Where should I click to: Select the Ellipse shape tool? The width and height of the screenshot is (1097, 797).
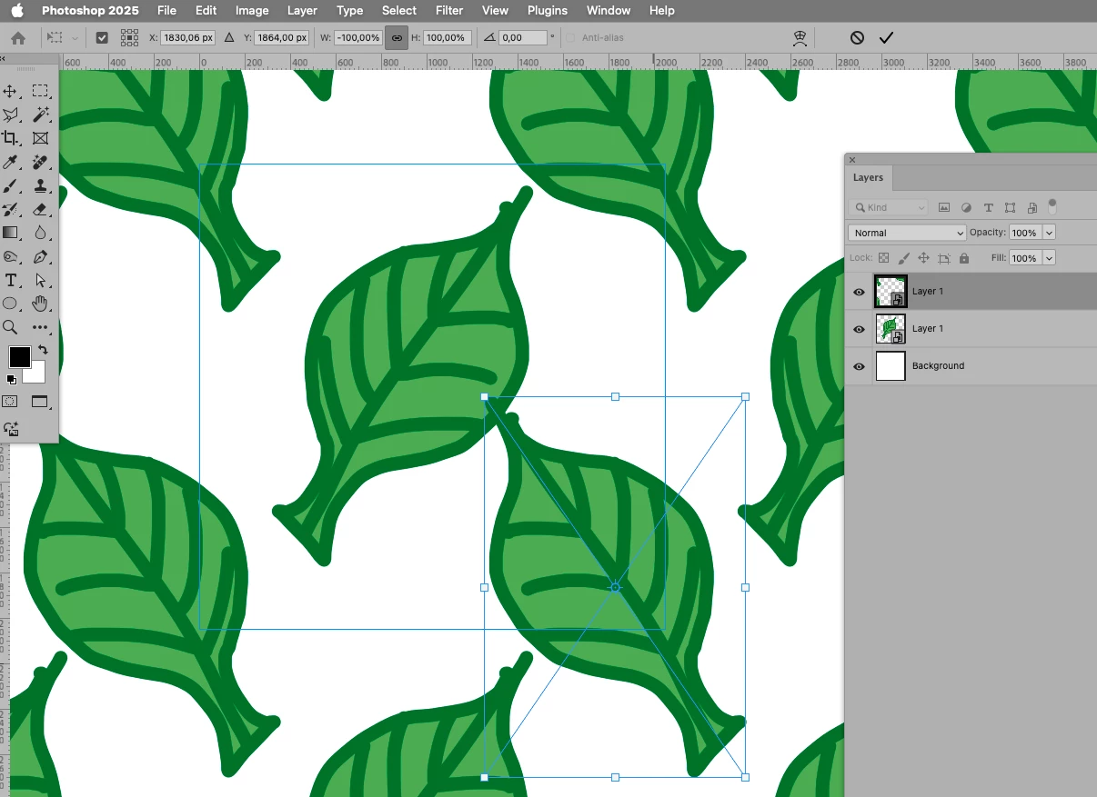11,304
